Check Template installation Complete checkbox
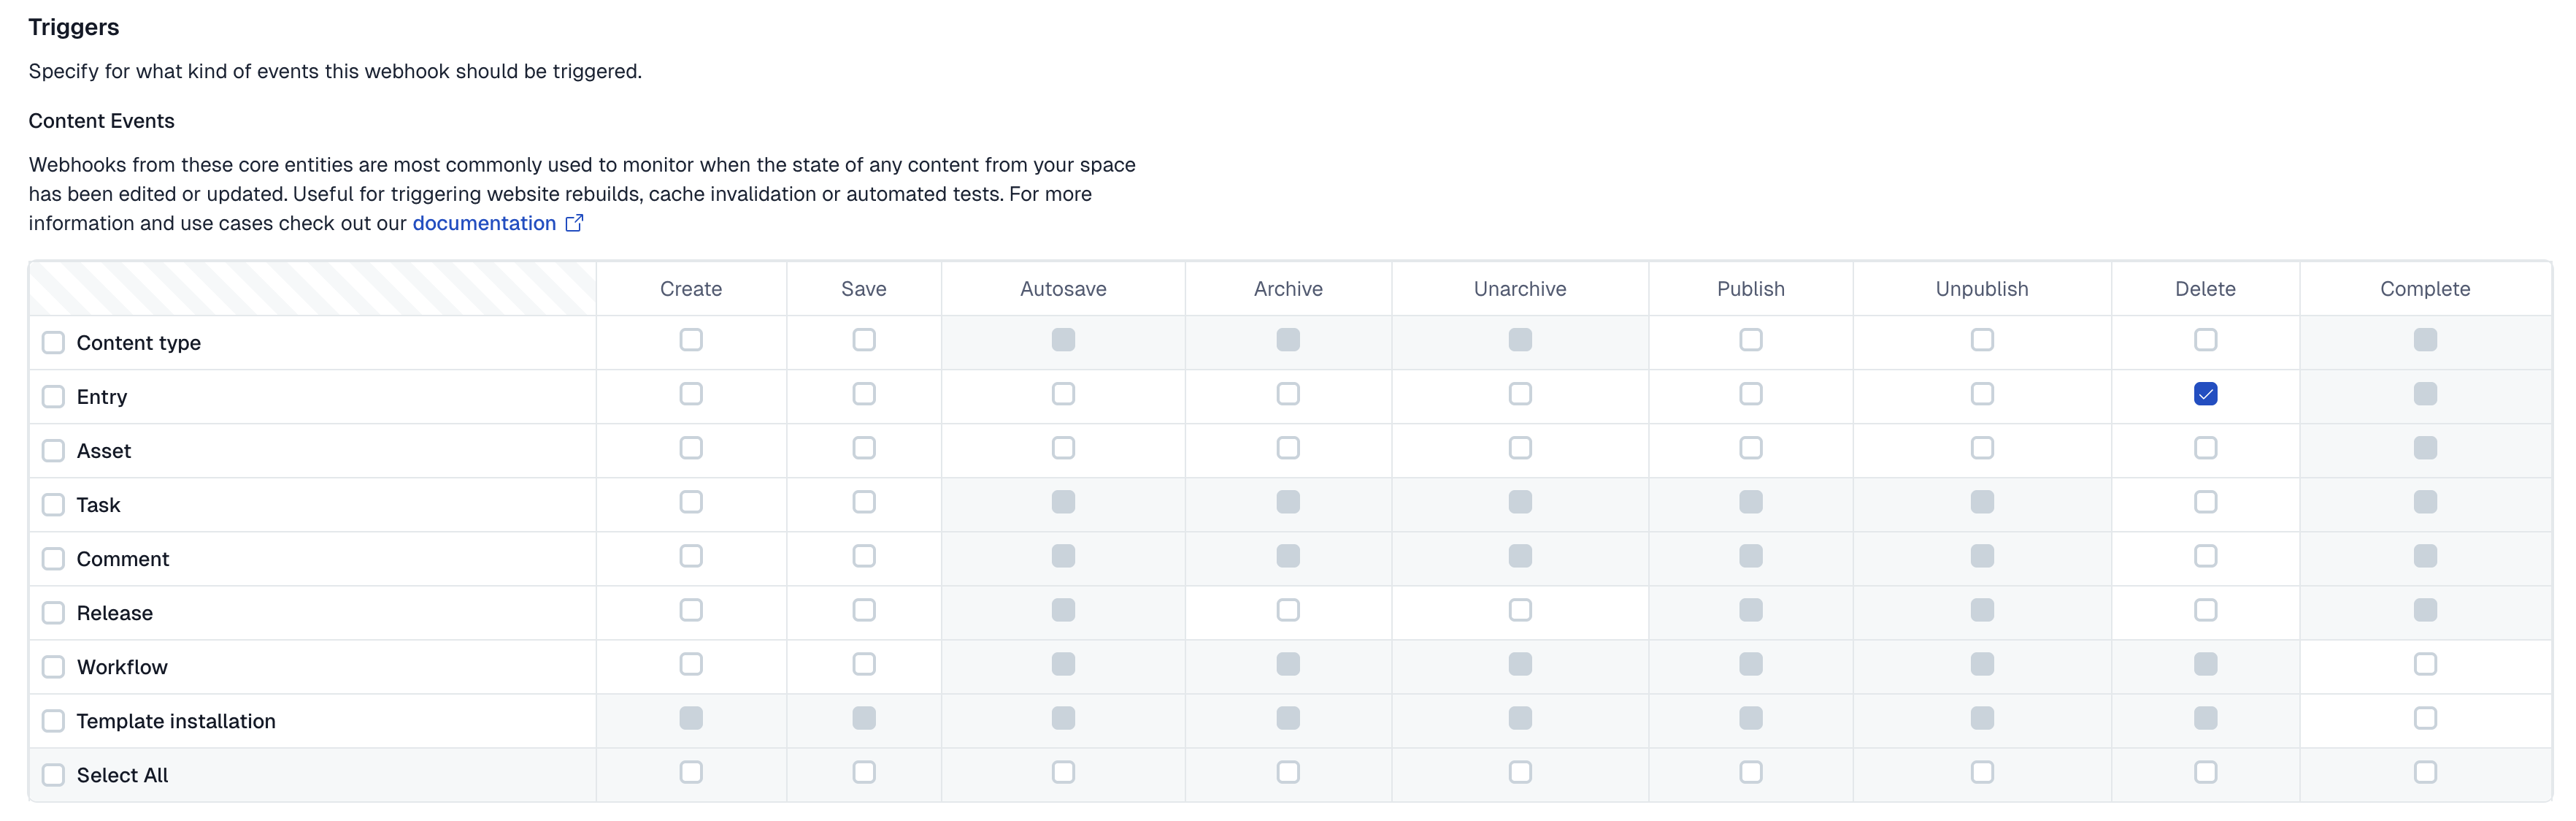Screen dimensions: 2576x821 coord(2424,719)
